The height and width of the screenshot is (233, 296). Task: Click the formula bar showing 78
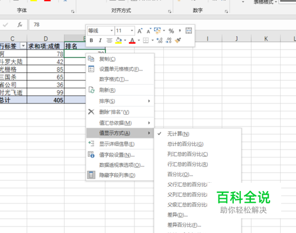pyautogui.click(x=163, y=25)
